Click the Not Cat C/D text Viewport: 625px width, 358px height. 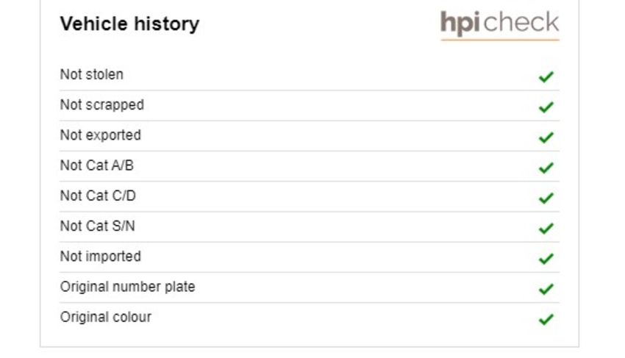[x=98, y=196]
